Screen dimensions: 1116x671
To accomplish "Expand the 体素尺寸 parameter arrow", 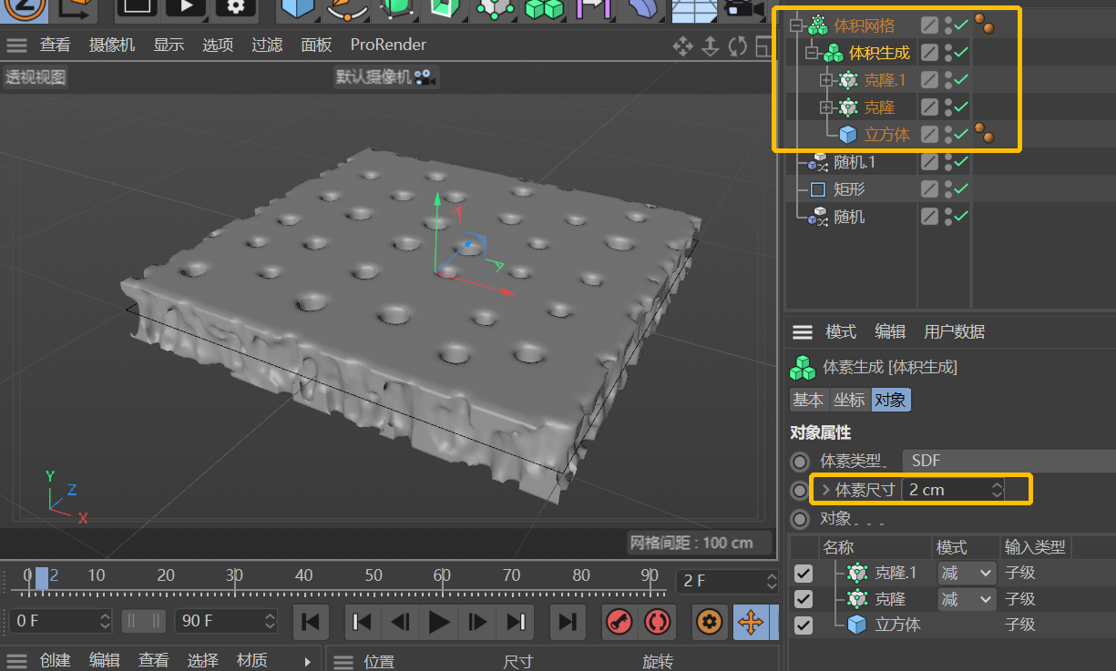I will coord(825,490).
